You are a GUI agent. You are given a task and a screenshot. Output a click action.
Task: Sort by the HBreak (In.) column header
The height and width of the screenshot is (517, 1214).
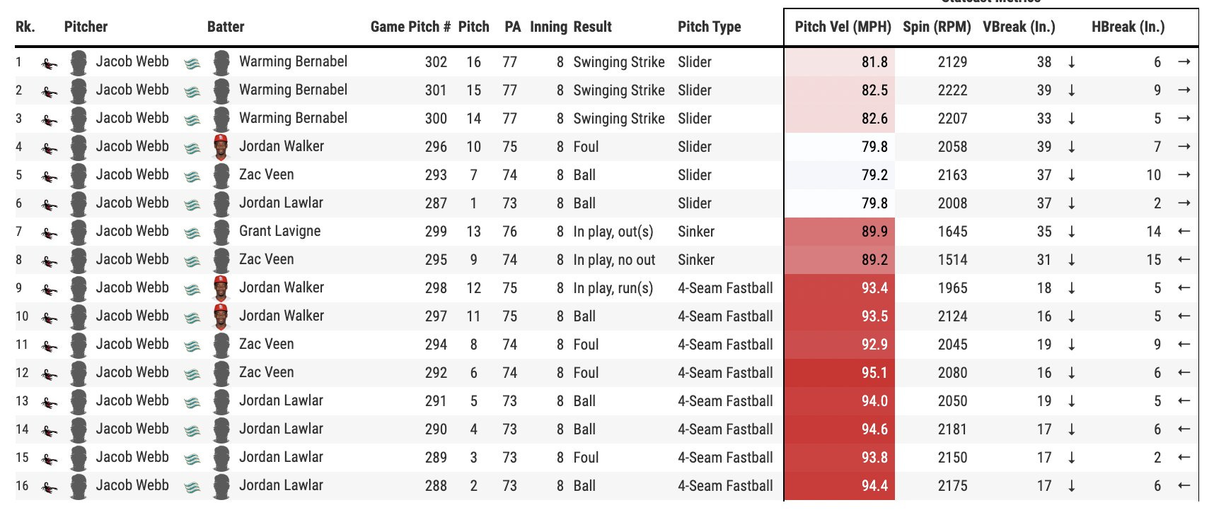(1128, 27)
